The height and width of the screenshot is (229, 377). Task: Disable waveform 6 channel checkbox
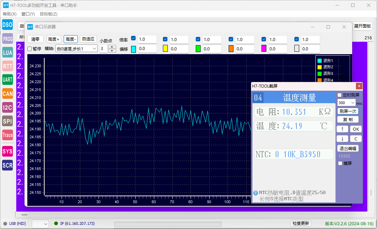pos(297,39)
